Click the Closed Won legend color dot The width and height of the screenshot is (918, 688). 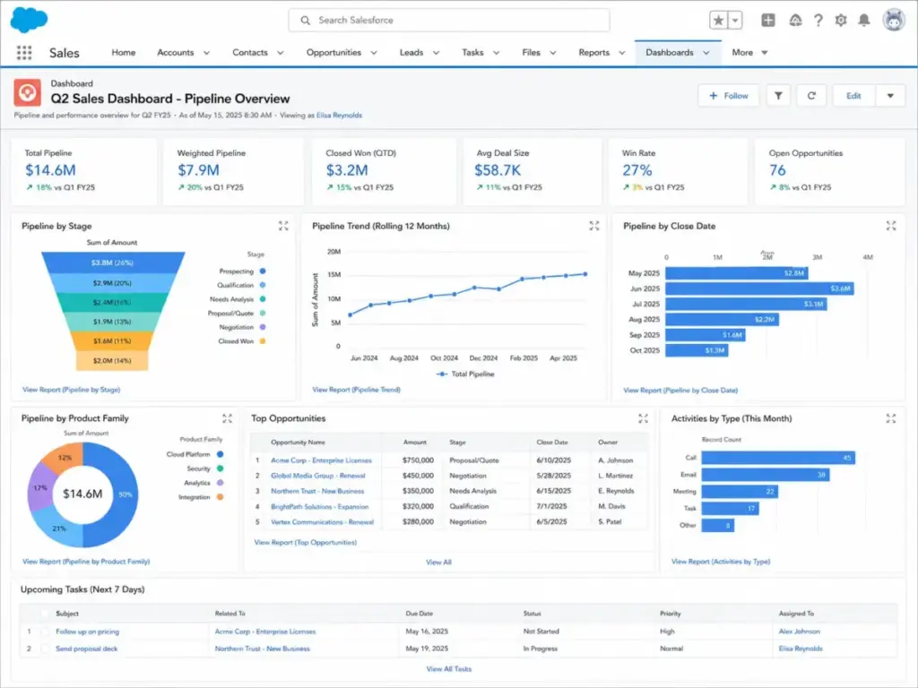pyautogui.click(x=263, y=341)
